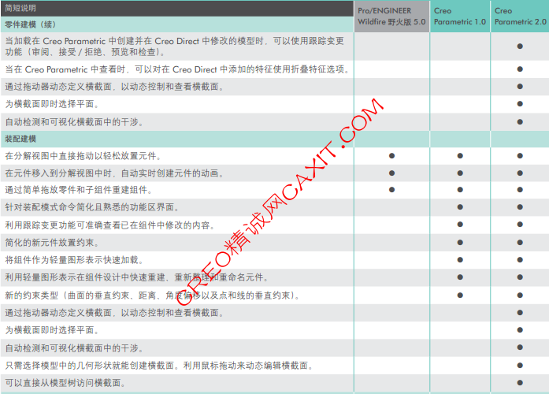
Task: Click Creo Parametric 2.0 dot for 折叠特征选项 row
Action: click(x=520, y=69)
